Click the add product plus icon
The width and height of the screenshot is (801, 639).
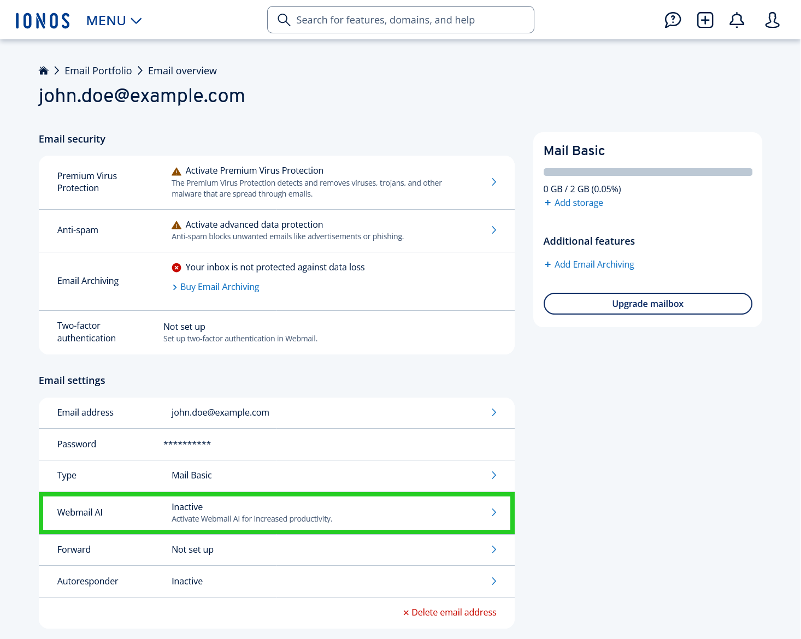point(705,20)
